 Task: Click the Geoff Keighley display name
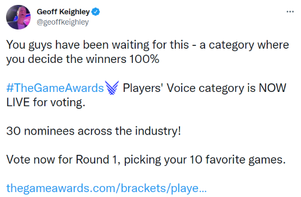[x=63, y=12]
